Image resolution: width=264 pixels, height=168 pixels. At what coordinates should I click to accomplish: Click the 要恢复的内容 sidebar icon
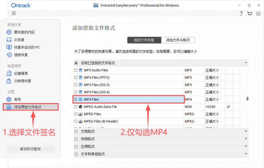[9, 32]
